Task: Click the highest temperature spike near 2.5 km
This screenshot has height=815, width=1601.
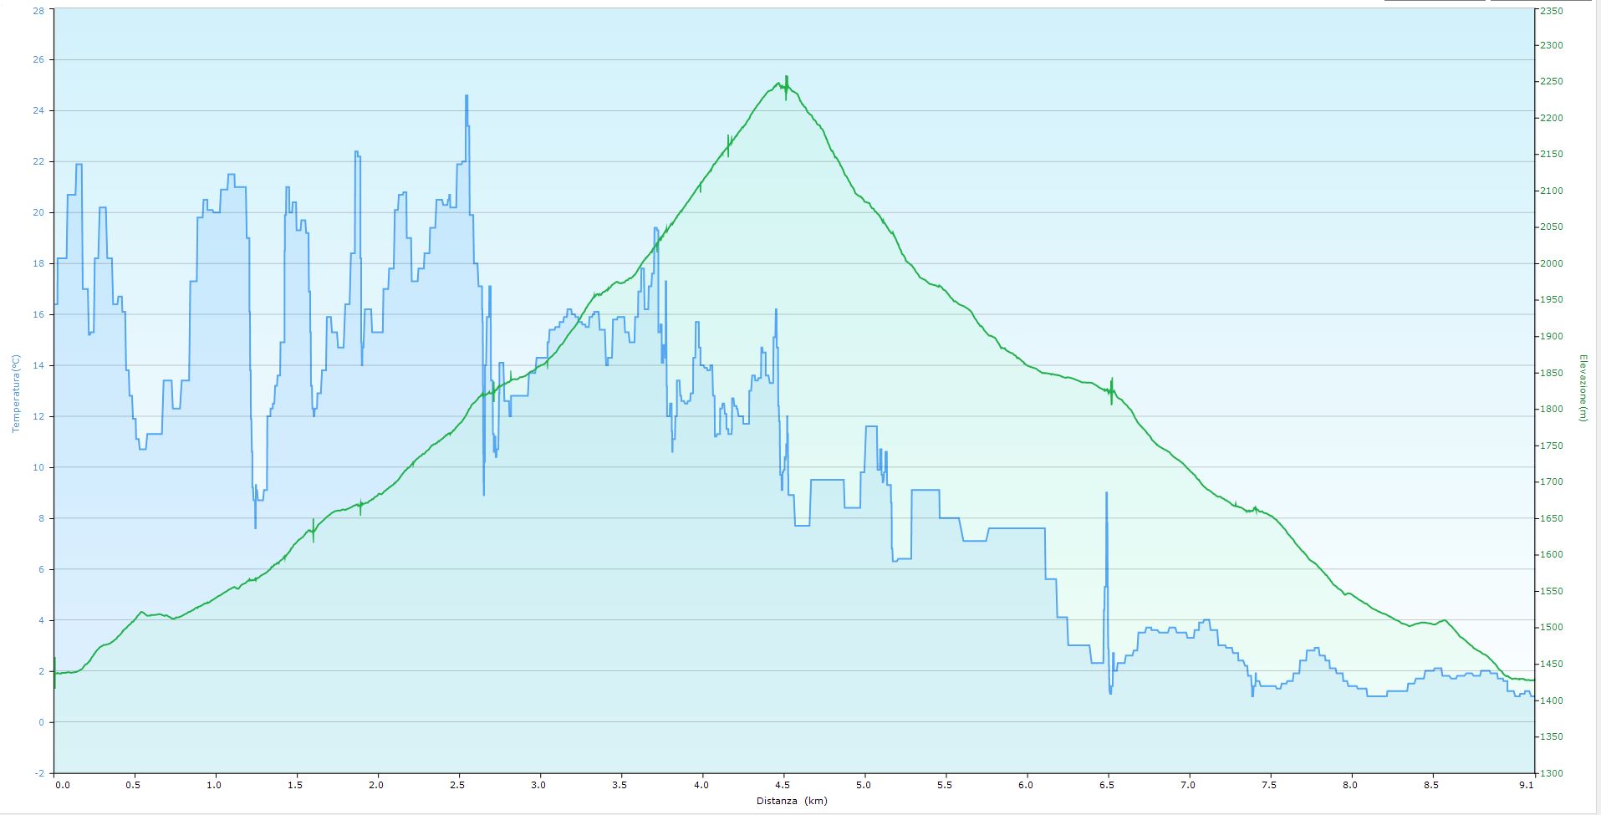Action: tap(467, 97)
